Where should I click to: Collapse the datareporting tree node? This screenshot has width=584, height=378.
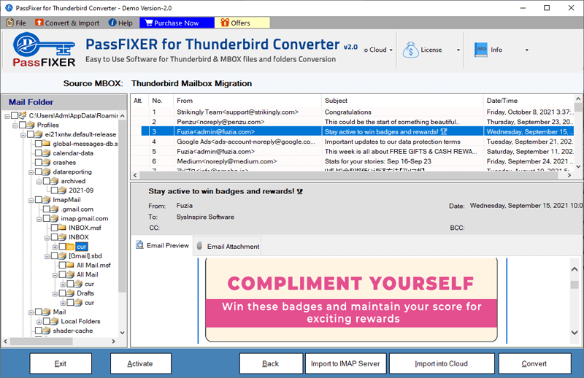(31, 172)
